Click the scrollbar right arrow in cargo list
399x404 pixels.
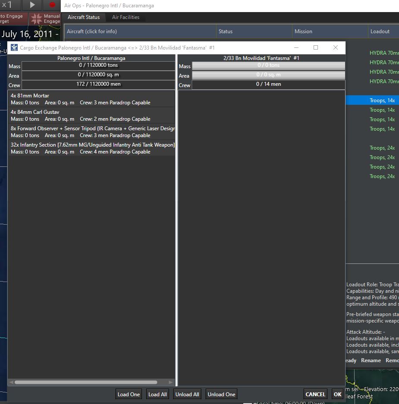171,382
